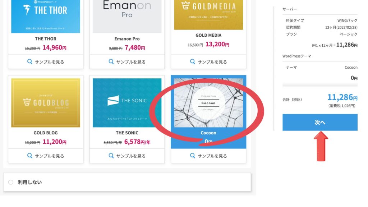Click magnifier icon under Cocoon
The width and height of the screenshot is (368, 207).
pos(193,156)
